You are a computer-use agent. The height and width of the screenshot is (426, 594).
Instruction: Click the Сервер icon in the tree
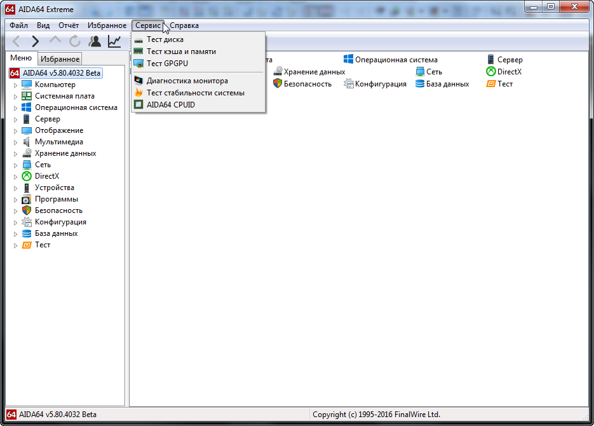click(26, 119)
